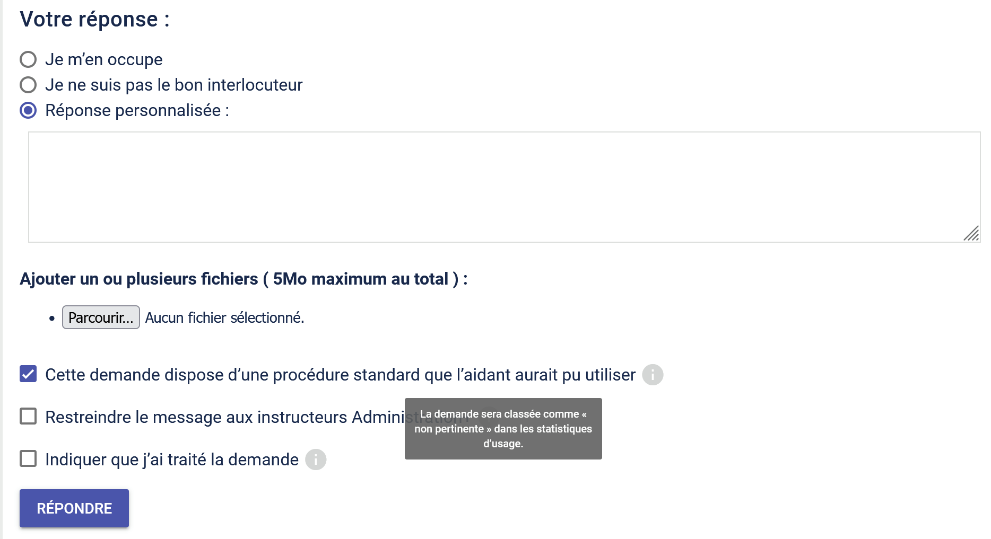This screenshot has width=991, height=539.
Task: Click the info icon next to "Indiquer que j'ai traité la demande"
Action: click(316, 460)
